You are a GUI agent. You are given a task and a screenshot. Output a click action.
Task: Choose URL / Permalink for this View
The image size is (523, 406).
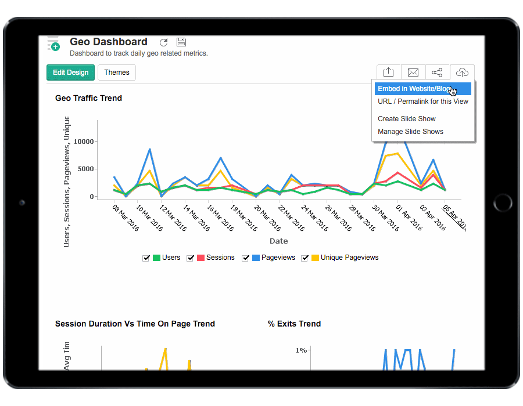point(422,101)
